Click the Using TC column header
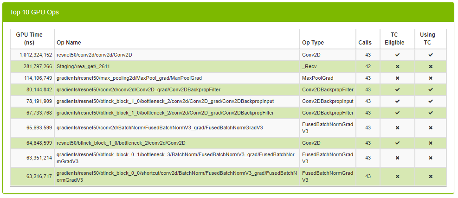 427,38
